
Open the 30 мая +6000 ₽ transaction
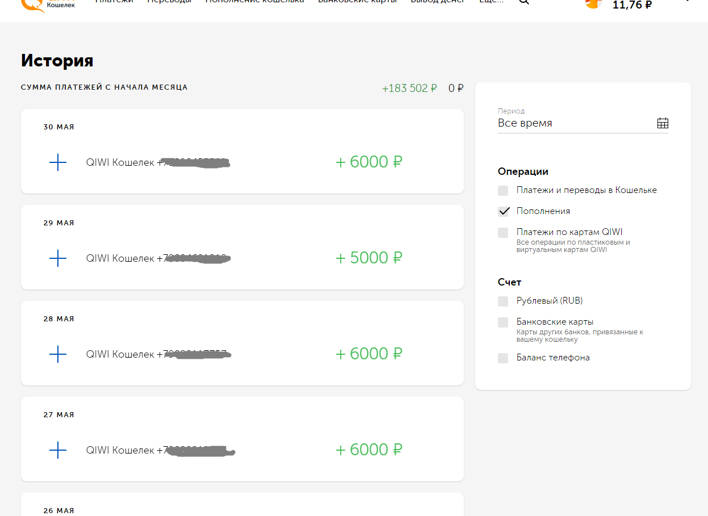pos(242,152)
